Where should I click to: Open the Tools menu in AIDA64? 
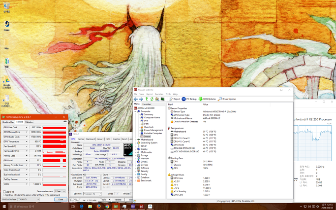(168, 94)
